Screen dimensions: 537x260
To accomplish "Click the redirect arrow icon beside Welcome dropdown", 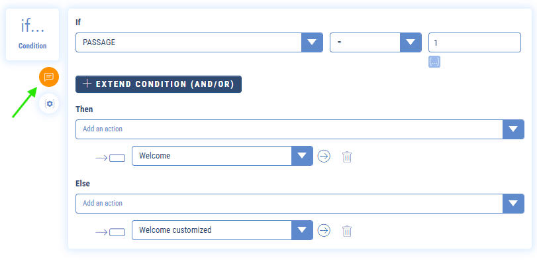I will pyautogui.click(x=110, y=158).
